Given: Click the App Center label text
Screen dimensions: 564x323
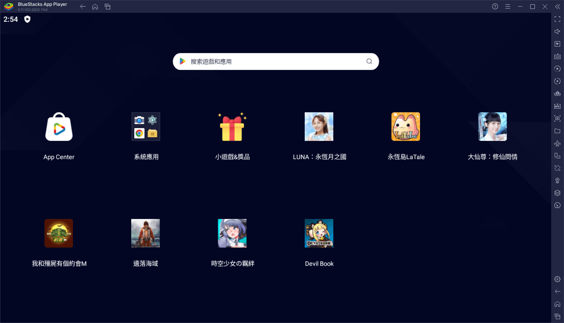Looking at the screenshot, I should pyautogui.click(x=59, y=157).
